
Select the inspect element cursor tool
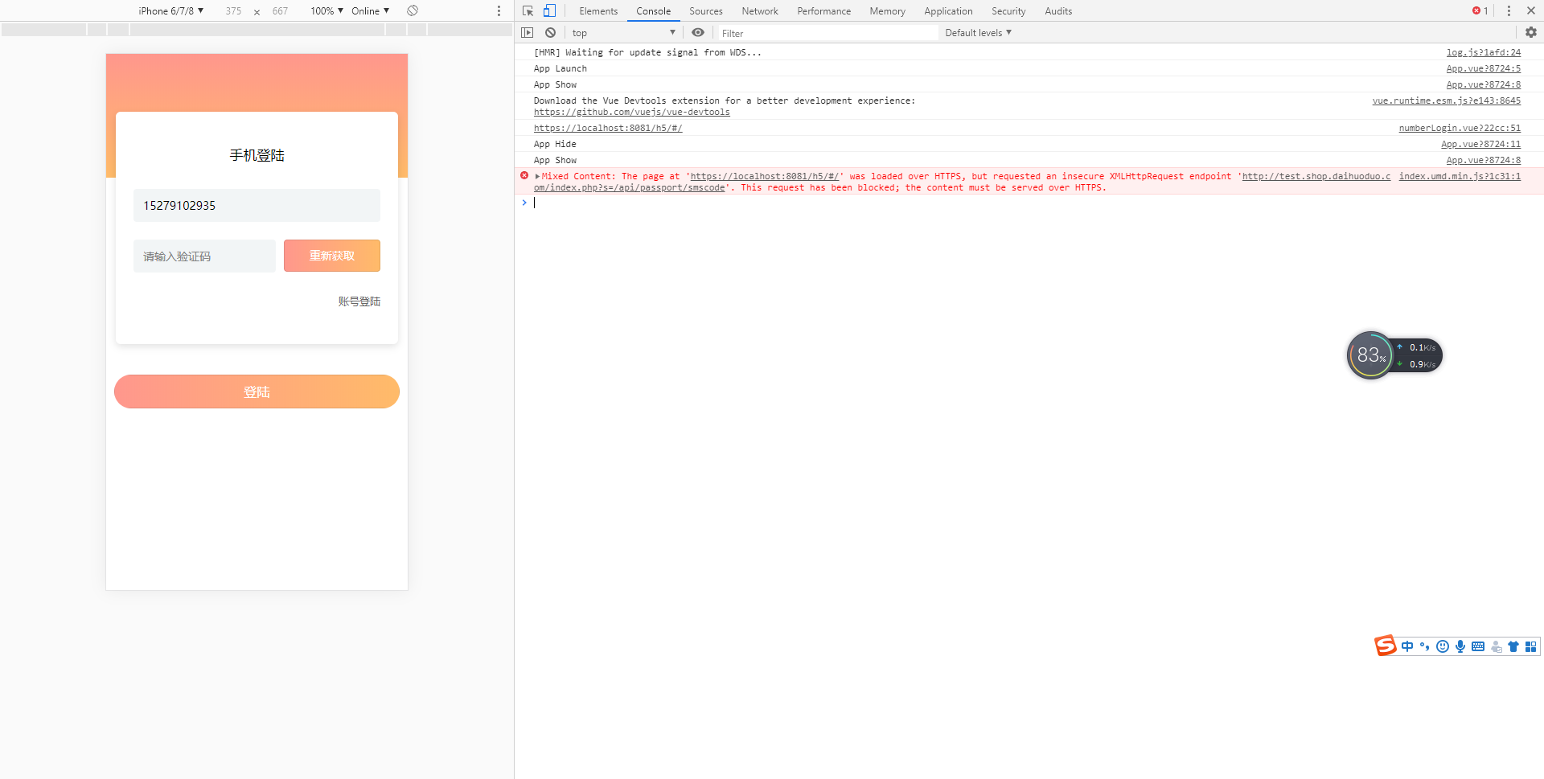528,10
